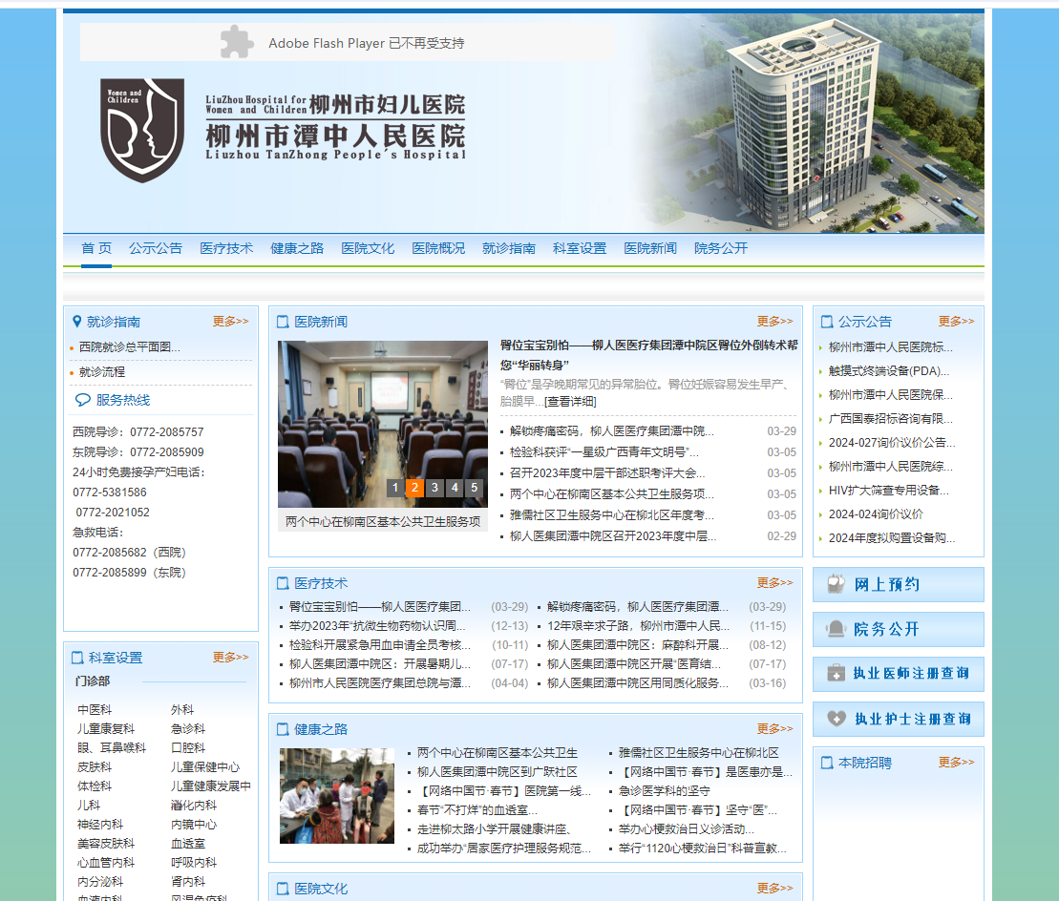Open the 医疗技术 navigation menu
The image size is (1059, 901).
pyautogui.click(x=226, y=248)
